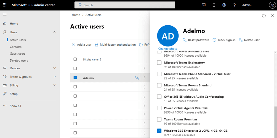The width and height of the screenshot is (277, 138).
Task: Sort by Display name arrow
Action: (100, 60)
